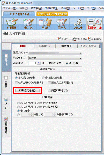Select 横 landscape orientation

coord(74,63)
